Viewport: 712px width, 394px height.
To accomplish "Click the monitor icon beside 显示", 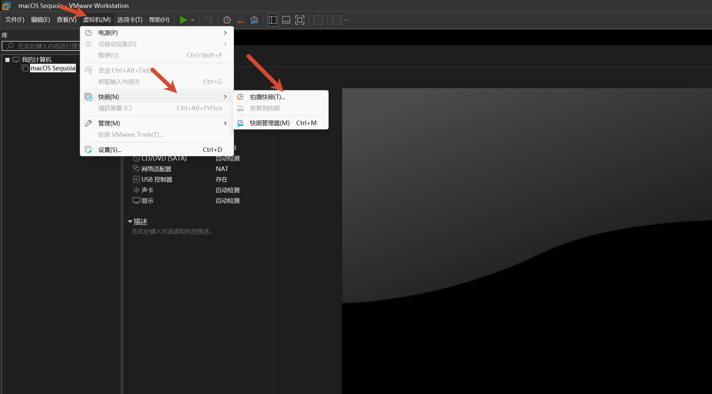I will coord(136,200).
